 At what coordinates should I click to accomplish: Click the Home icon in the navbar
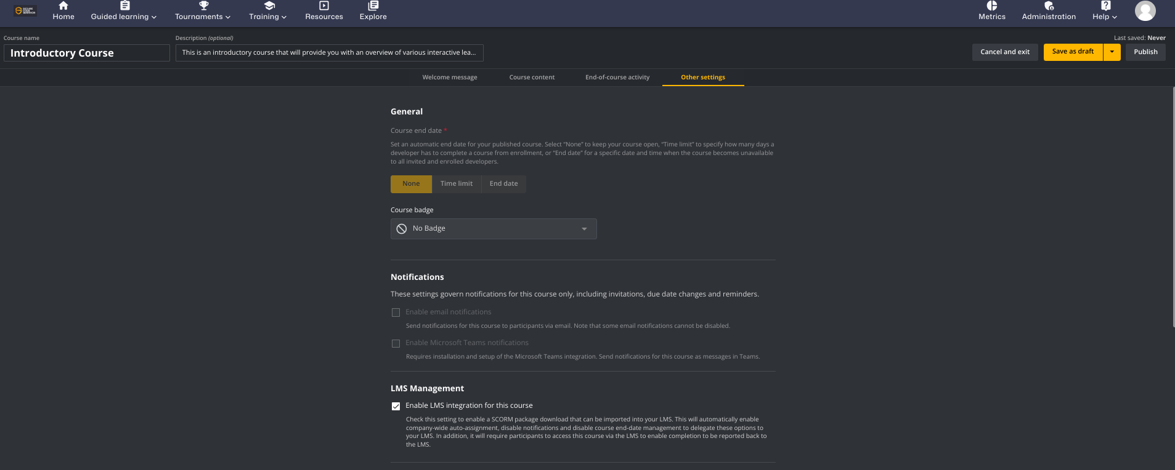63,6
